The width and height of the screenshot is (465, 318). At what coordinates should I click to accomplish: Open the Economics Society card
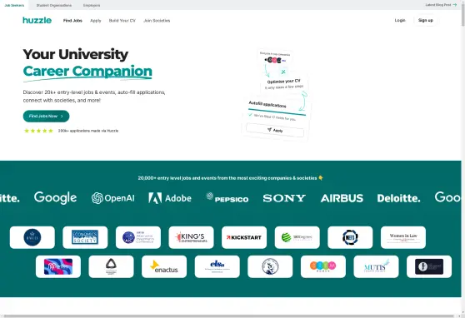point(85,237)
